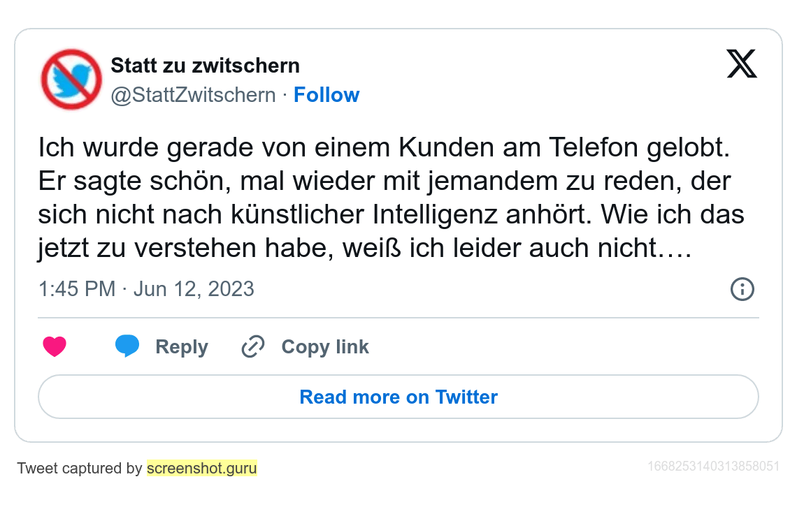Open the 1:45 PM timestamp link
The height and width of the screenshot is (507, 797).
click(x=77, y=289)
